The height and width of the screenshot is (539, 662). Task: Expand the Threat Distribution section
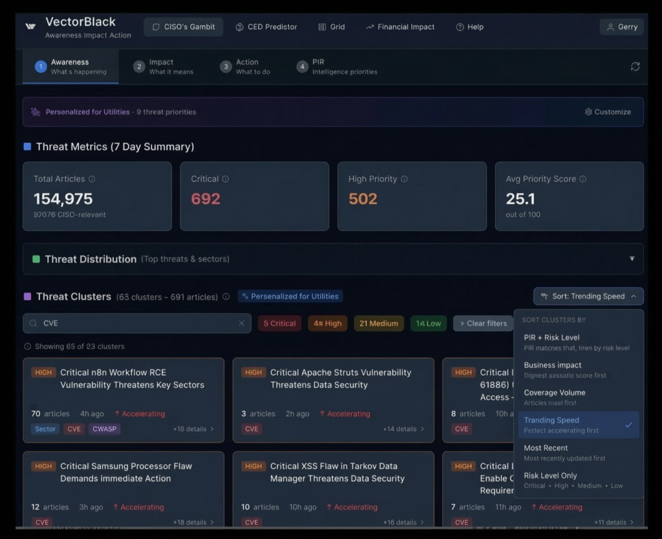(632, 259)
